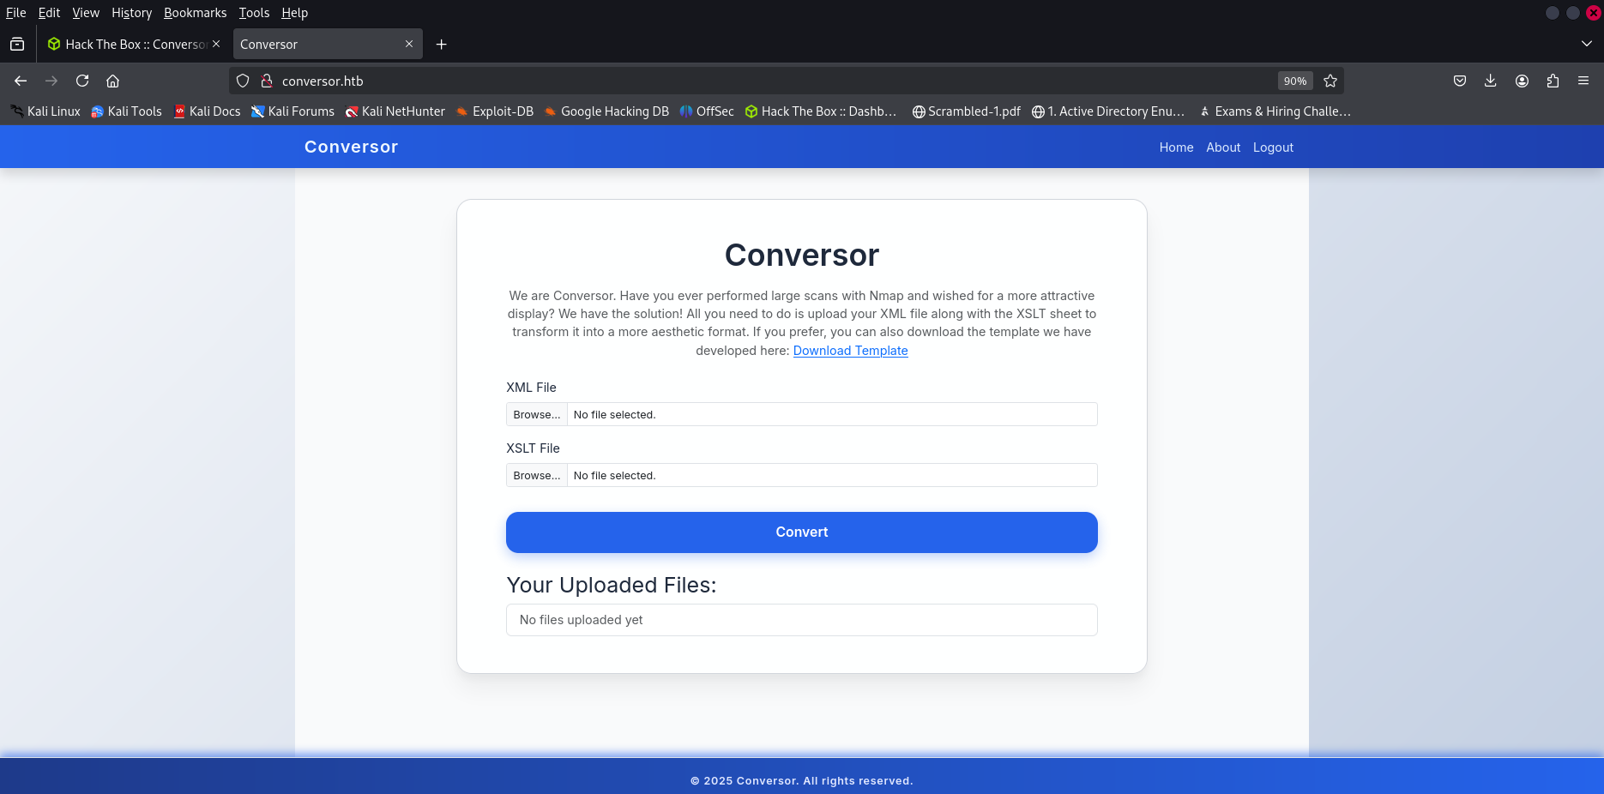Open the browser home page icon
This screenshot has width=1604, height=794.
pos(112,81)
